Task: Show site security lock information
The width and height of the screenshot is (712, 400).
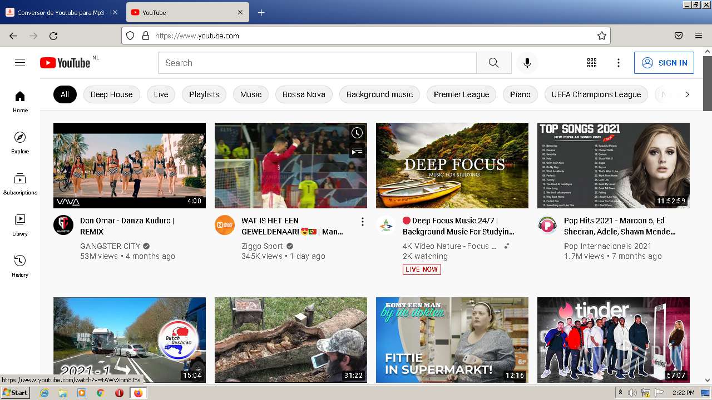Action: coord(146,36)
